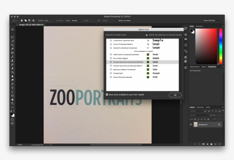
Task: Select the Brush tool
Action: (x=12, y=57)
